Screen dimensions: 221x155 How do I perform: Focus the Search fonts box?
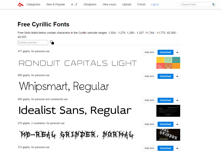tap(196, 4)
